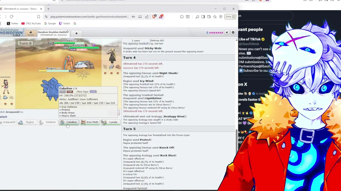Open Showdown options gear icon
The height and width of the screenshot is (191, 341).
point(233,32)
